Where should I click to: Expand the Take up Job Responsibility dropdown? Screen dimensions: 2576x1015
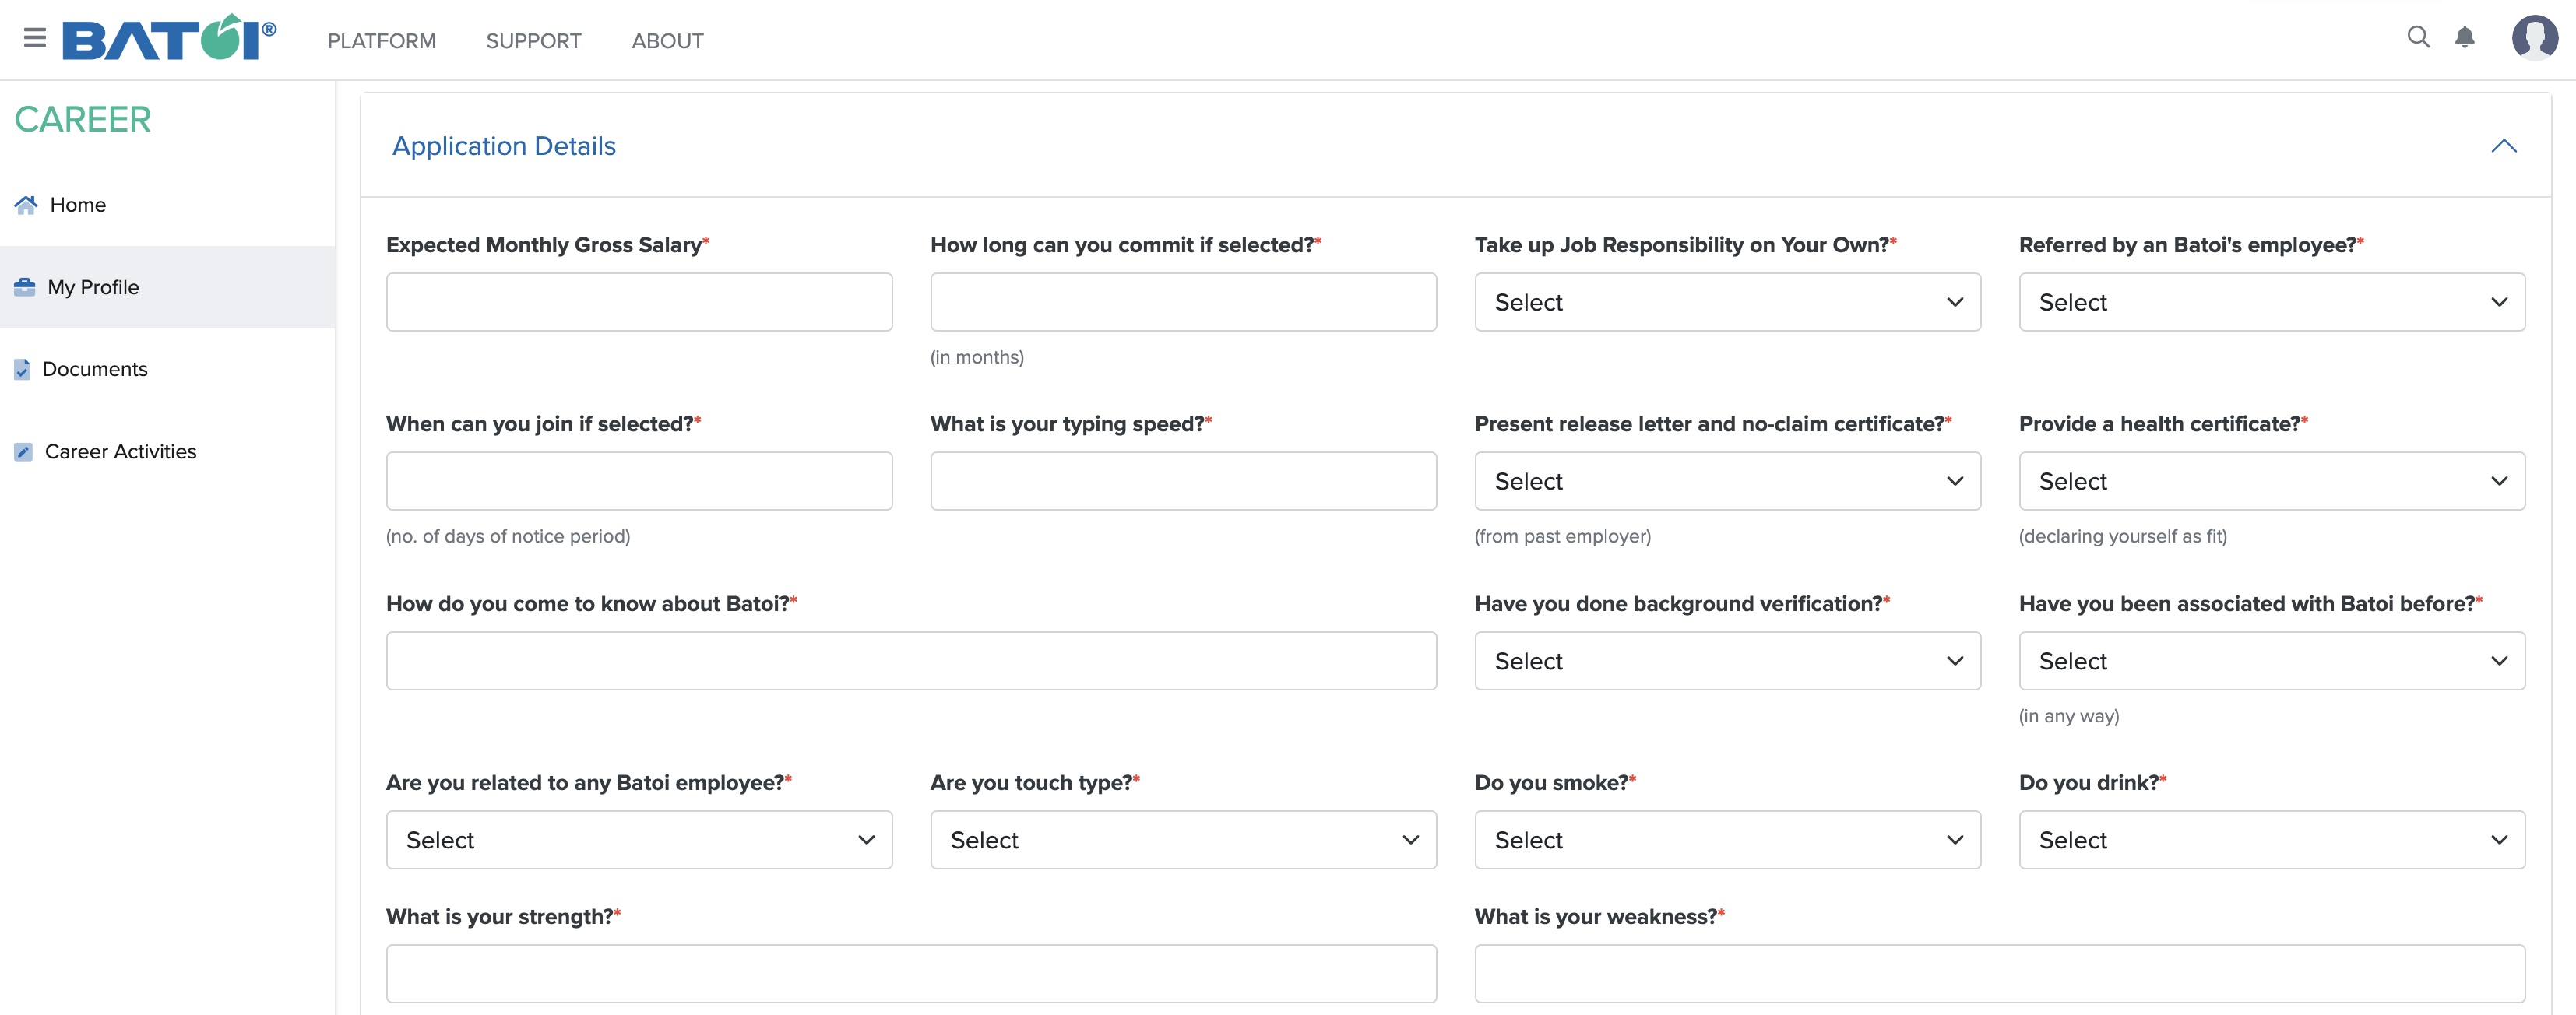1726,300
